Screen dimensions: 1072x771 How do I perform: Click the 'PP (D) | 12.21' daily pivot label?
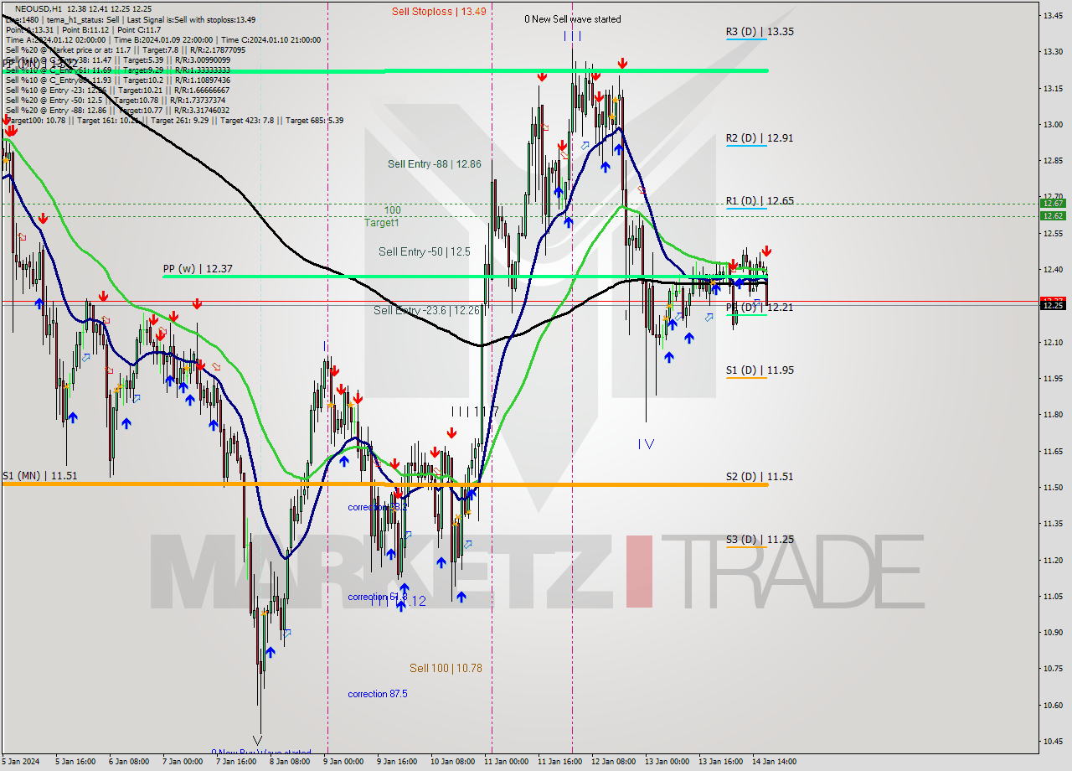760,308
